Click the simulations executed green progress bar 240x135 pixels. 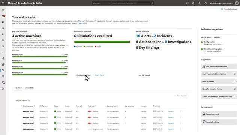click(102, 42)
